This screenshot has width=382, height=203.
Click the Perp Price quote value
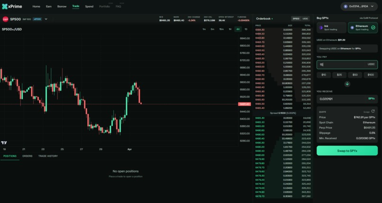click(369, 128)
